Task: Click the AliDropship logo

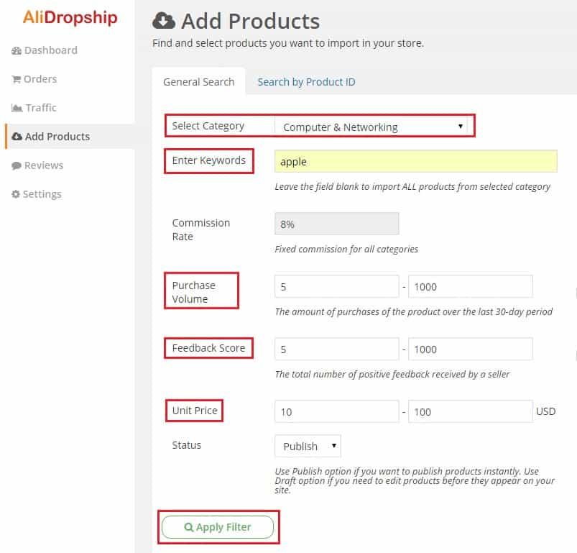Action: (70, 17)
